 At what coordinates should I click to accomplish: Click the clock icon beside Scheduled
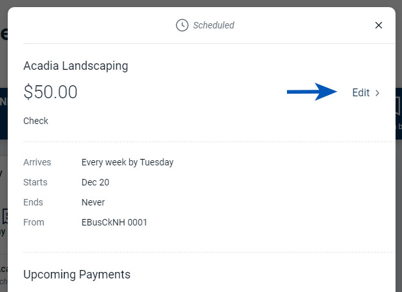tap(182, 25)
